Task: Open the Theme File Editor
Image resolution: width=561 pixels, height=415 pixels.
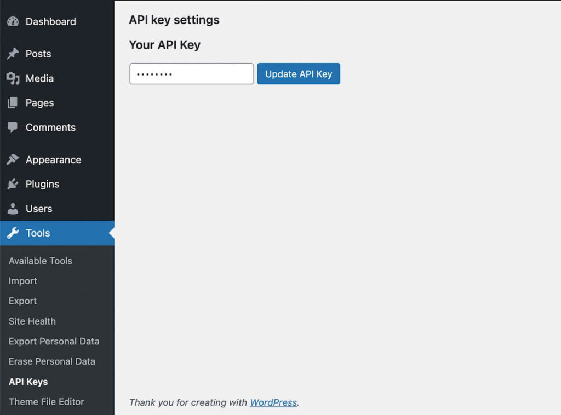Action: click(x=46, y=401)
